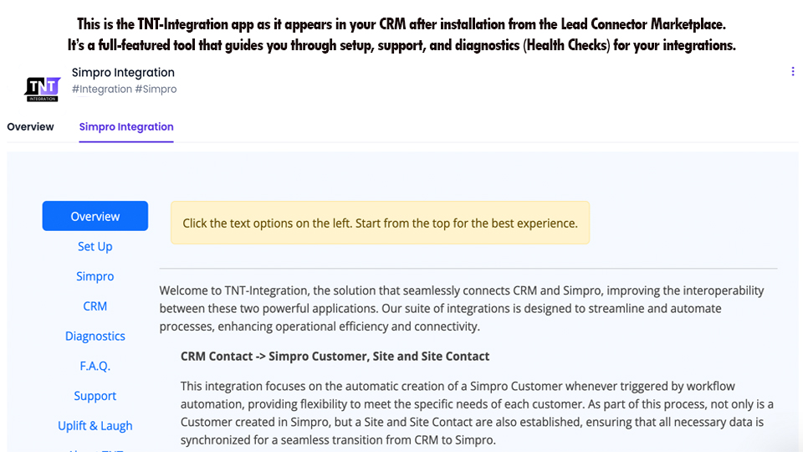Open the CRM sidebar option

click(95, 306)
